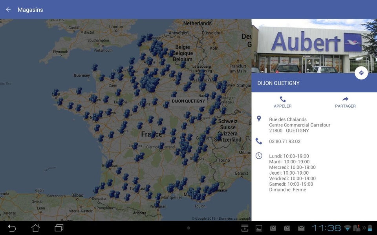Tap the 11:38 system clock
Image resolution: width=377 pixels, height=235 pixels.
(x=326, y=228)
